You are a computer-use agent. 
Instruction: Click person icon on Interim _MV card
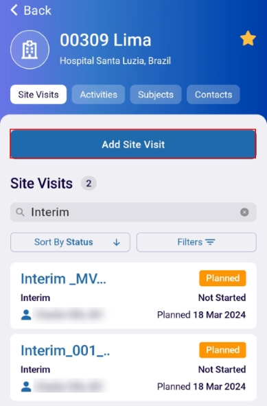[x=26, y=315]
